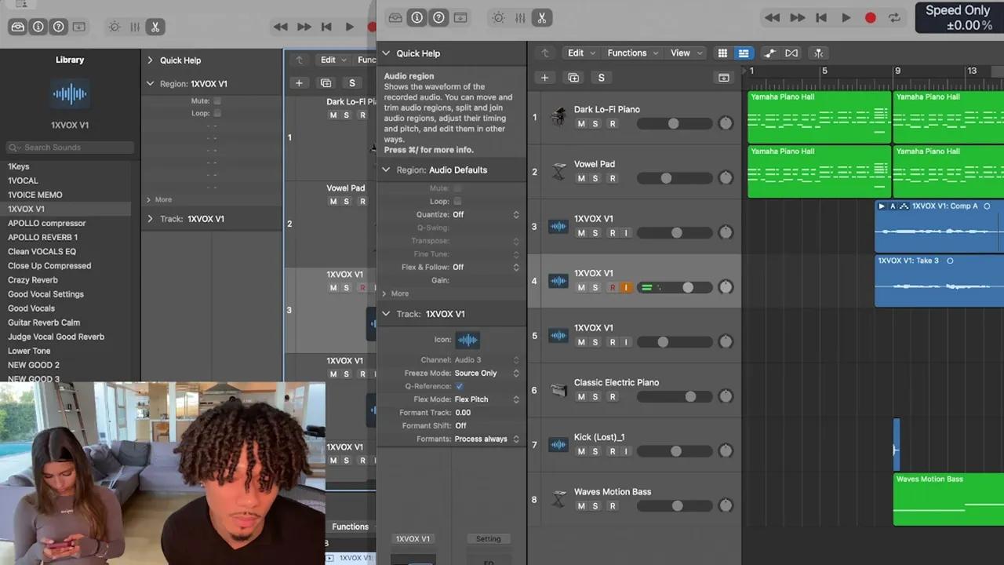Click Waves Motion Bass volume slider
The width and height of the screenshot is (1004, 565).
coord(673,506)
